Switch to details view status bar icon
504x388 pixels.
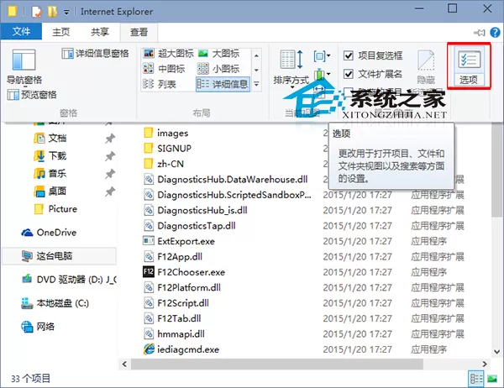pyautogui.click(x=476, y=379)
